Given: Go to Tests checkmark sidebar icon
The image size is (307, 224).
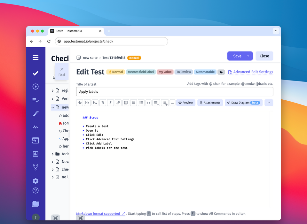Looking at the screenshot, I should pos(35,73).
